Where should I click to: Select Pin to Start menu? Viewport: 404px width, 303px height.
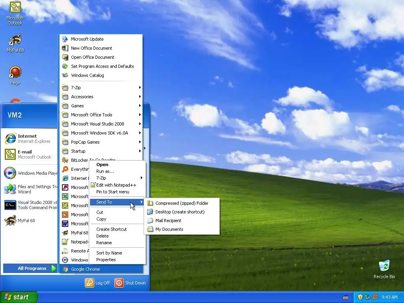click(117, 192)
